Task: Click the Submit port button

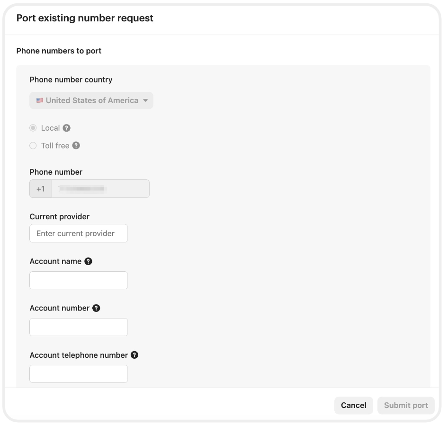Action: click(406, 405)
